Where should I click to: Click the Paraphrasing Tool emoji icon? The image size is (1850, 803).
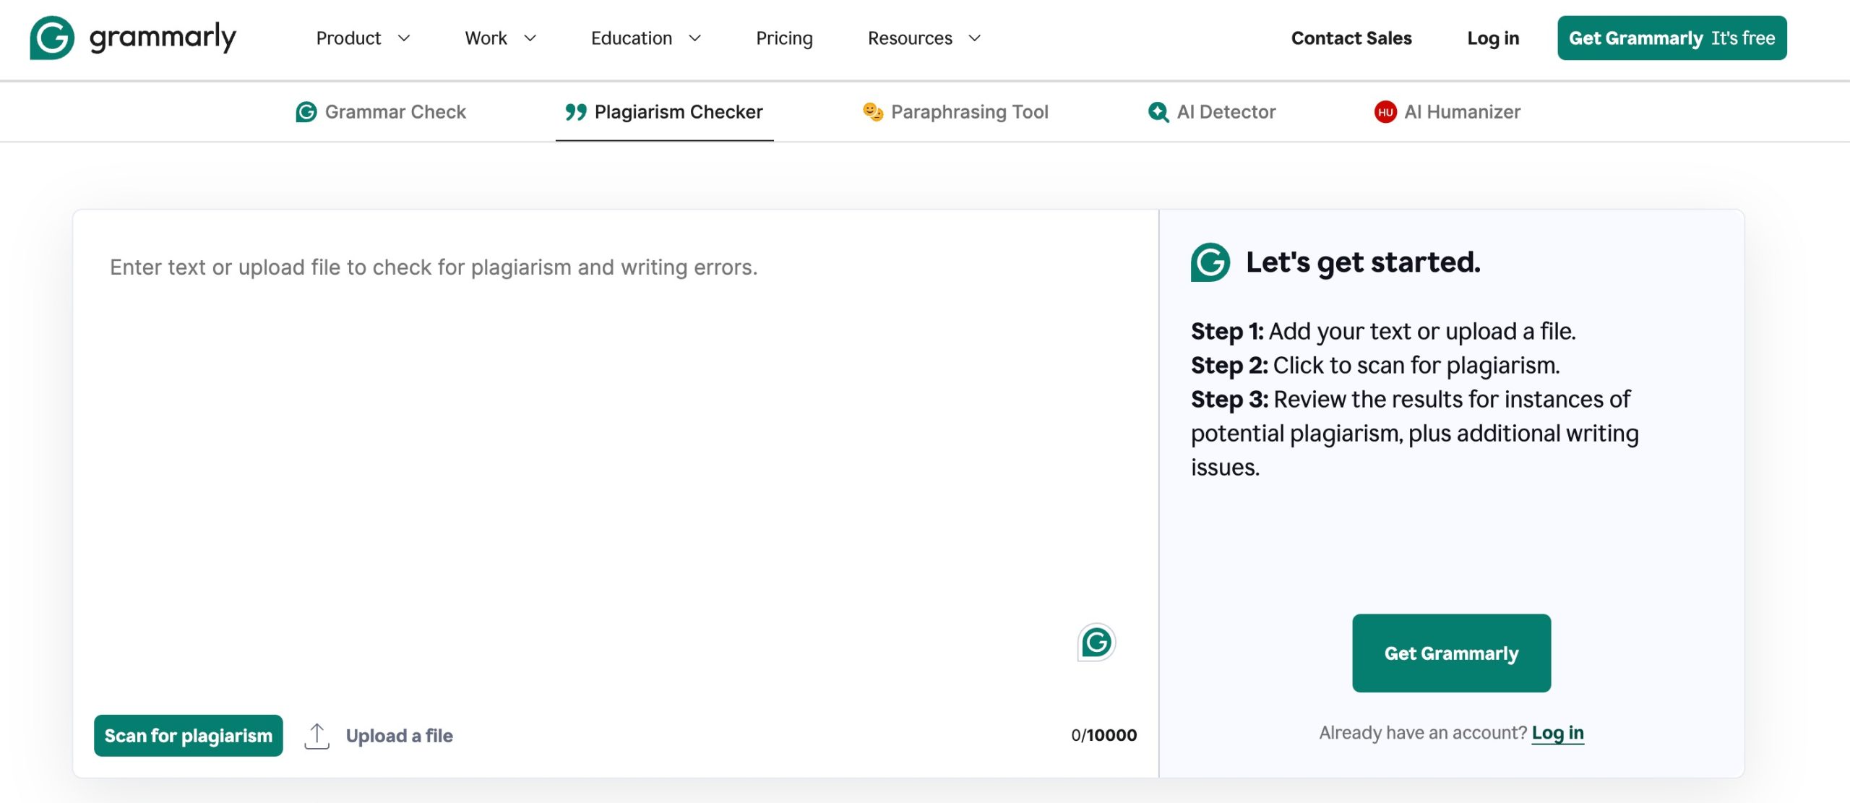[x=873, y=111]
